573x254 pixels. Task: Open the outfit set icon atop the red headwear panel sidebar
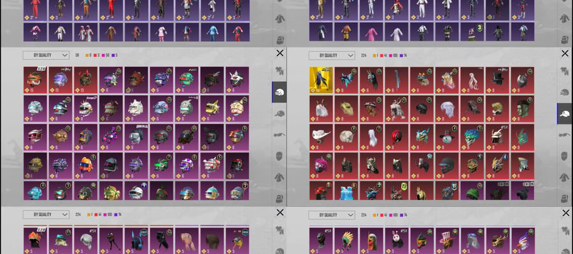point(565,70)
